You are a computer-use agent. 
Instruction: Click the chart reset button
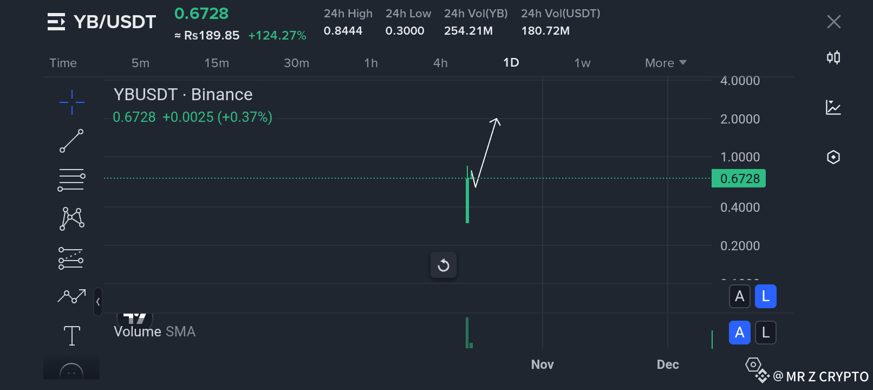pos(444,265)
